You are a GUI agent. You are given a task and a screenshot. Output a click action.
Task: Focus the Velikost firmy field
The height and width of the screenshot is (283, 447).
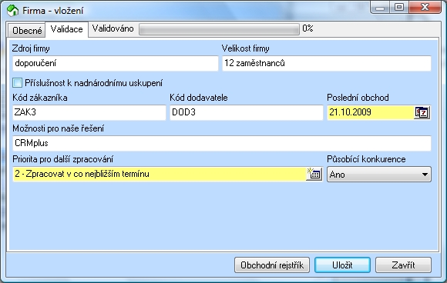327,63
